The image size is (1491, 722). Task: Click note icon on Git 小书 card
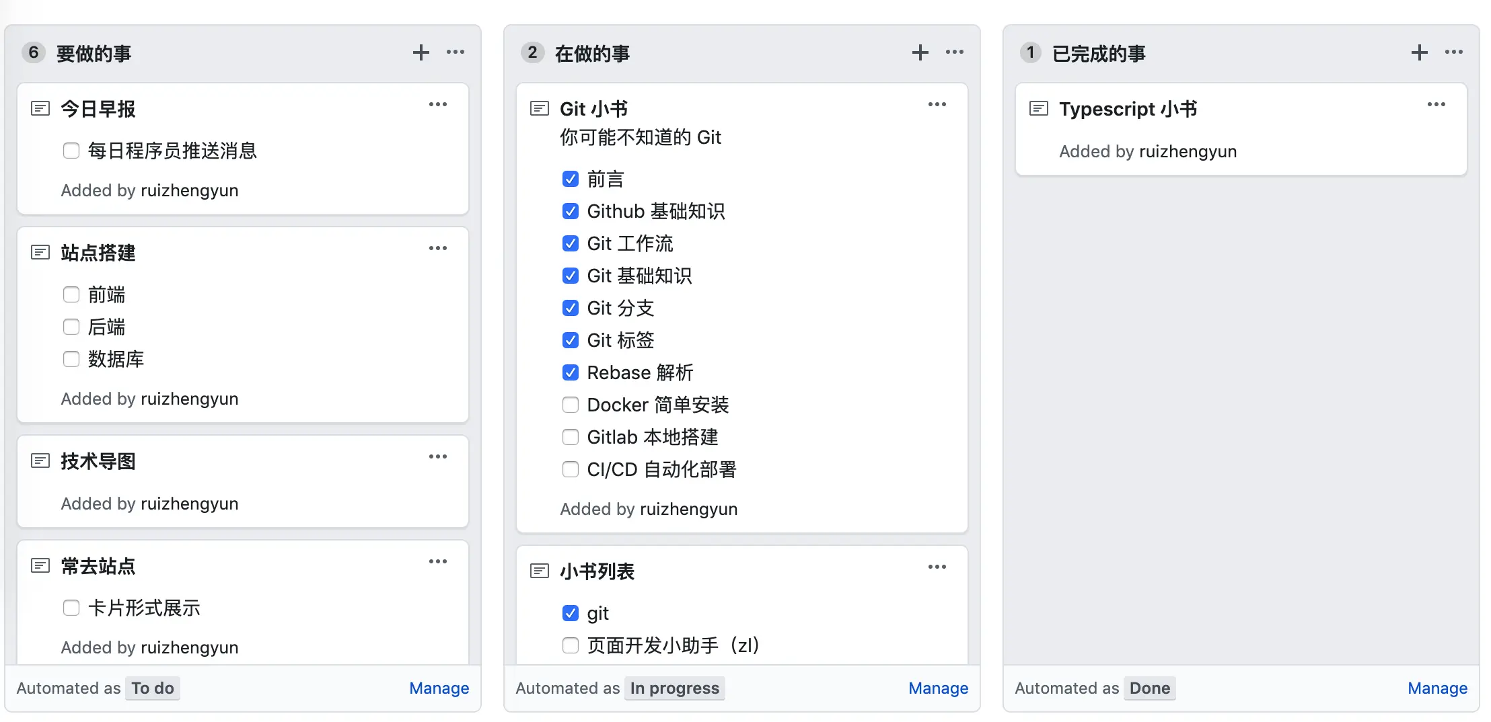(x=540, y=108)
